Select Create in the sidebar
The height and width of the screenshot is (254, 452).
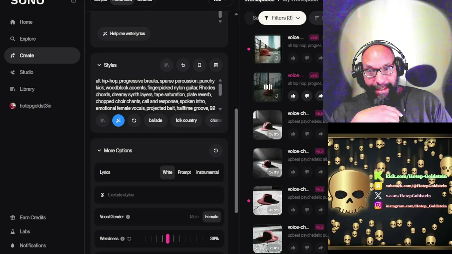[x=42, y=55]
